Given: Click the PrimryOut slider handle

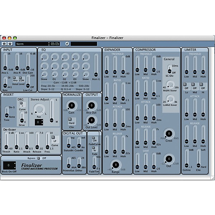Looking at the screenshot, I should 69,166.
